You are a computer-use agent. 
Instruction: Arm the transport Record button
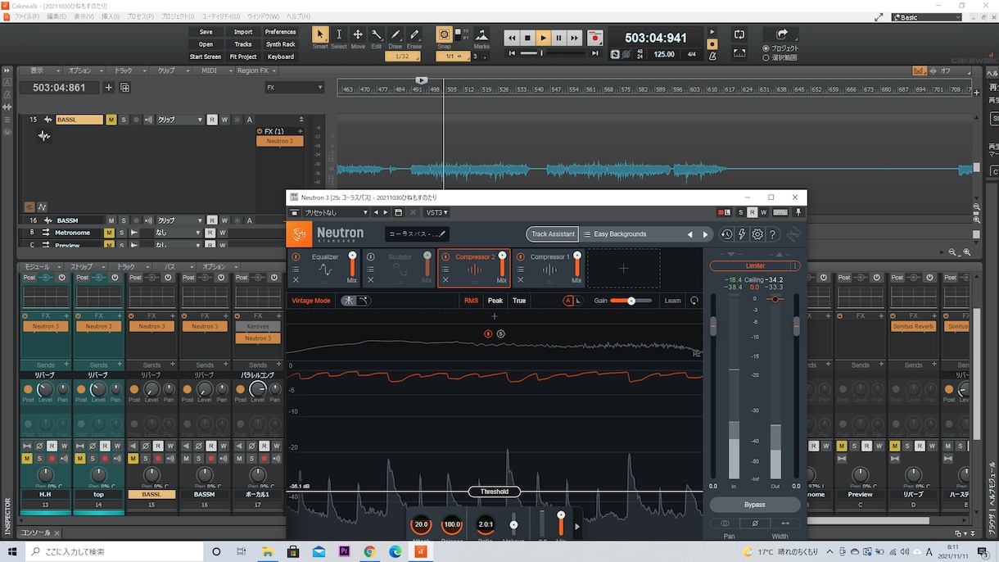[595, 38]
